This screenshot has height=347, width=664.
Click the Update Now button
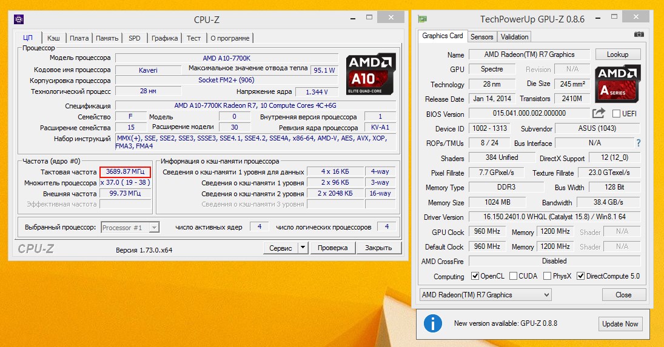pos(620,324)
